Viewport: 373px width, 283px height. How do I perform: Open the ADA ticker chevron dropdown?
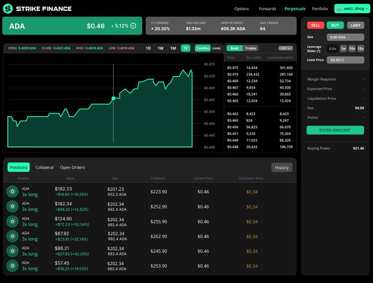[133, 26]
